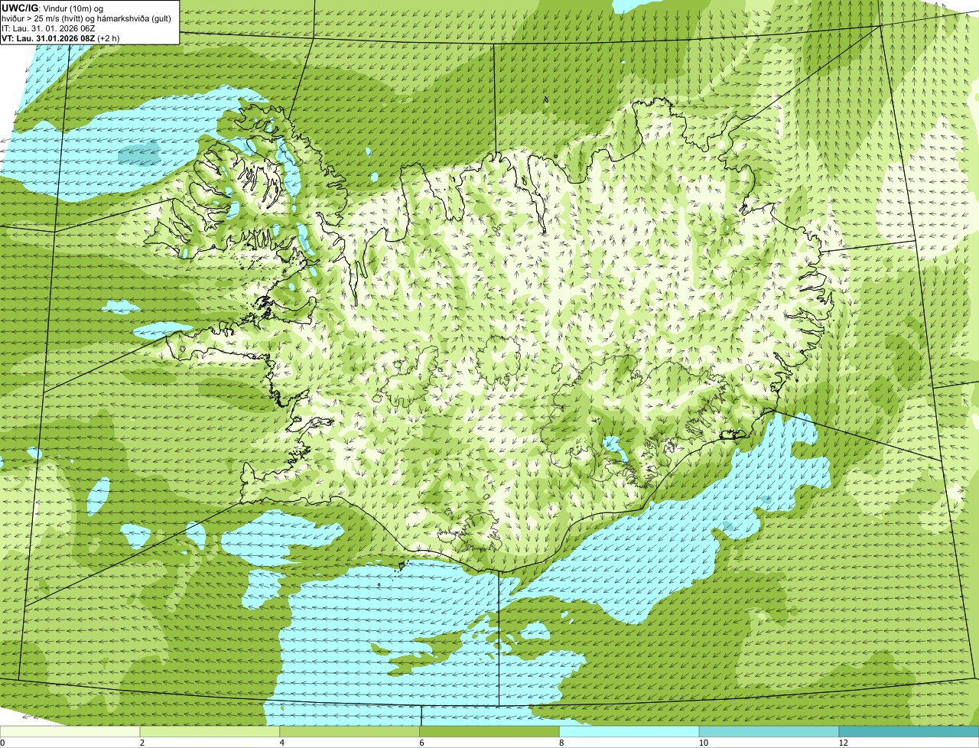Click the 2–4 light green color bar segment
979x748 pixels.
[210, 731]
